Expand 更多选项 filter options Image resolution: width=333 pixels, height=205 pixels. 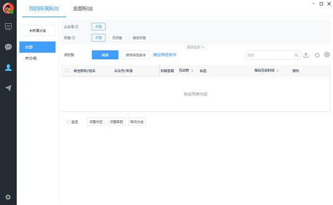pyautogui.click(x=195, y=47)
